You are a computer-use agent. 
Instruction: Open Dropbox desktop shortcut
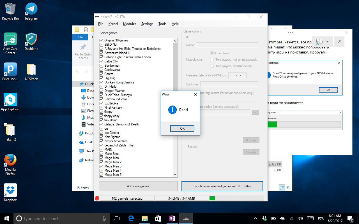point(10,193)
